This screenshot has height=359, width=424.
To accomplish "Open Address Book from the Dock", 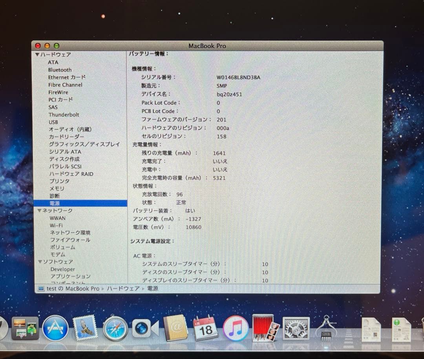I will 176,329.
